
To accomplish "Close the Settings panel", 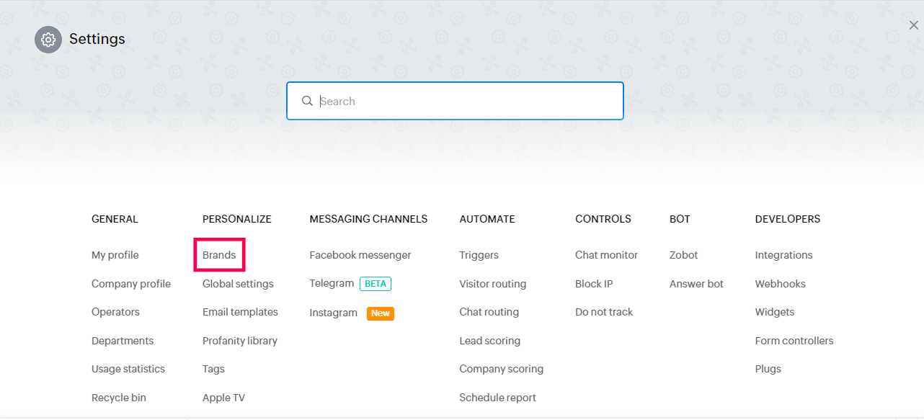I will click(x=913, y=25).
